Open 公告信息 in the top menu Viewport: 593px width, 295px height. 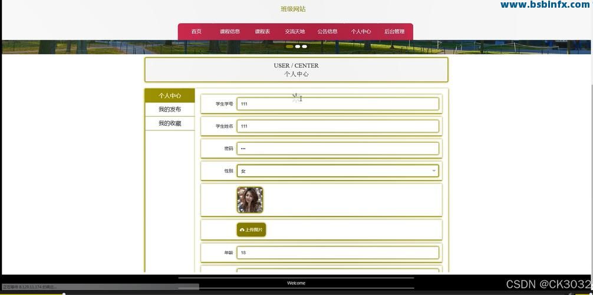[x=327, y=32]
